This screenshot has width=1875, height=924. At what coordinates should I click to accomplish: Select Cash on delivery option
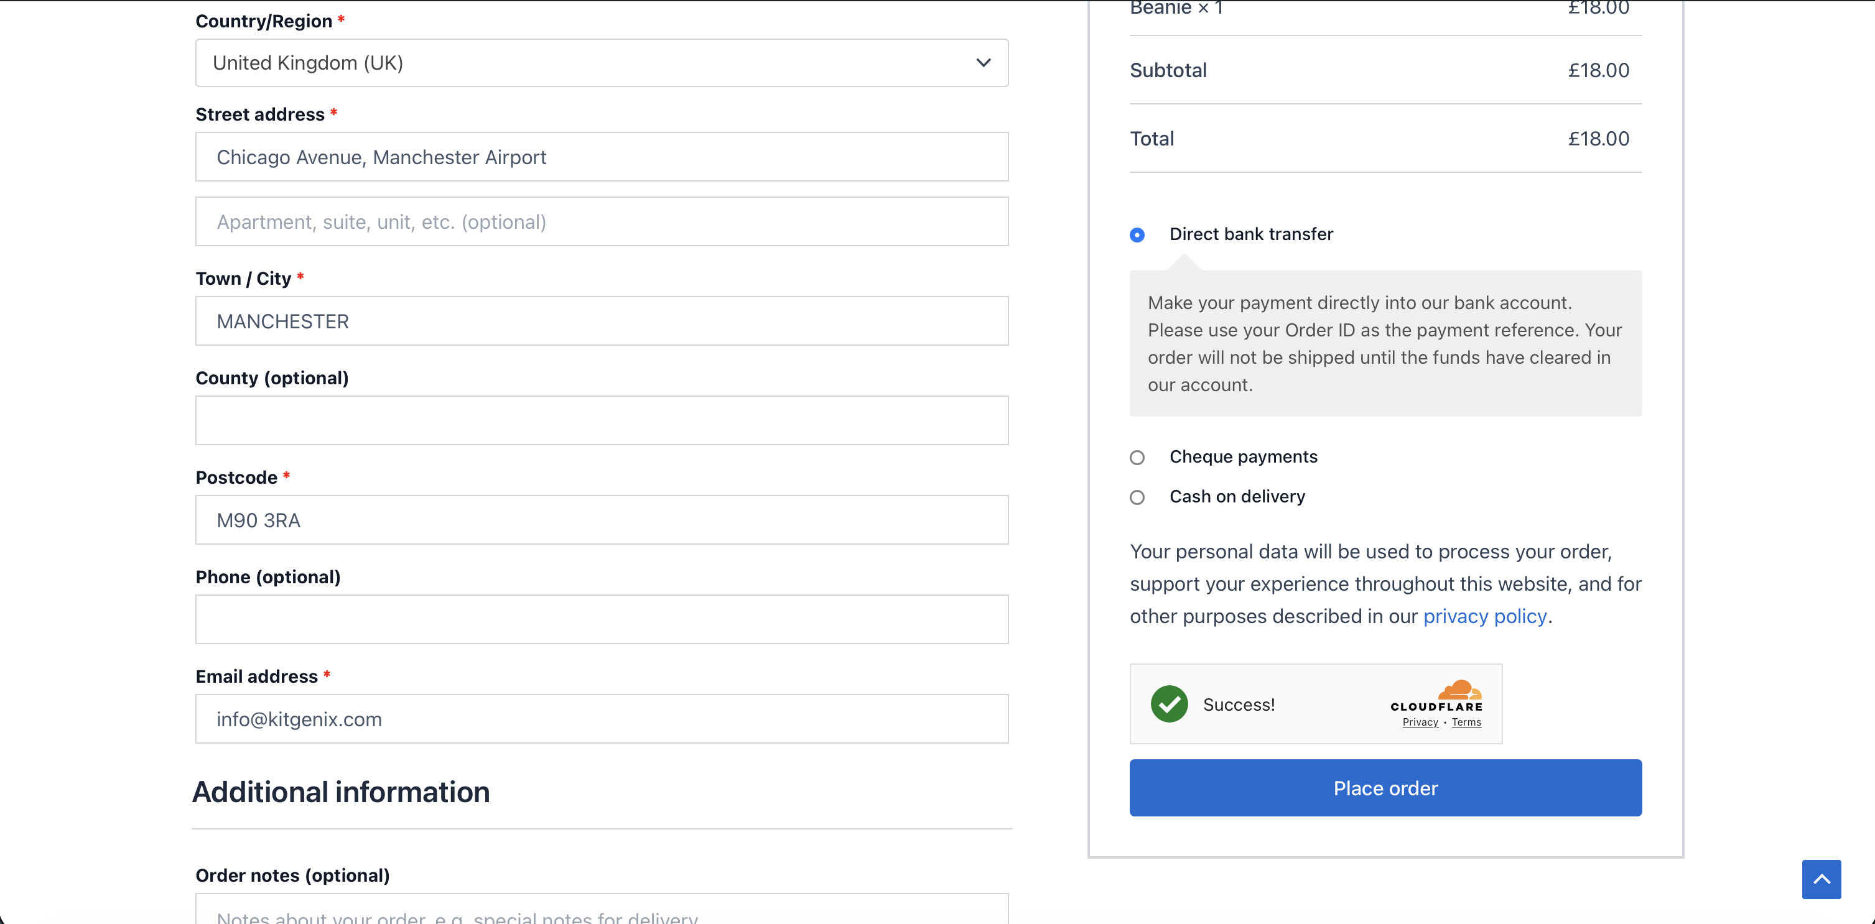1137,497
